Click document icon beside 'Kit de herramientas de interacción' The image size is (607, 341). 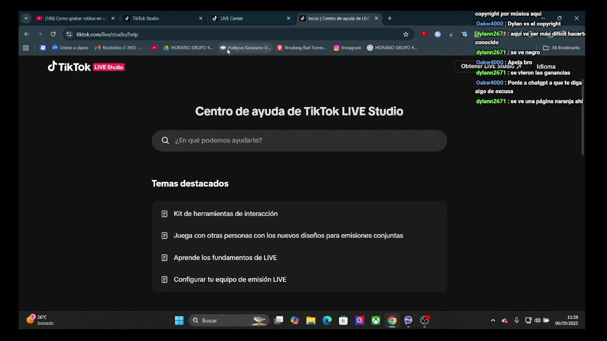point(165,214)
